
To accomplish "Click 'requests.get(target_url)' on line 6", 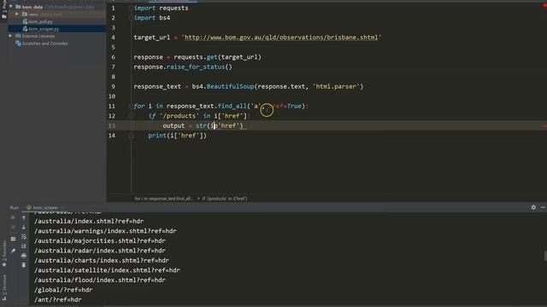I will click(x=217, y=57).
